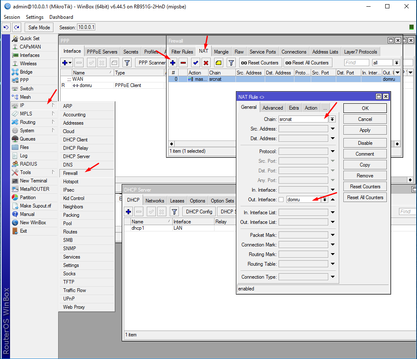The height and width of the screenshot is (359, 417).
Task: Click the Chain input field showing srcnat
Action: point(303,119)
